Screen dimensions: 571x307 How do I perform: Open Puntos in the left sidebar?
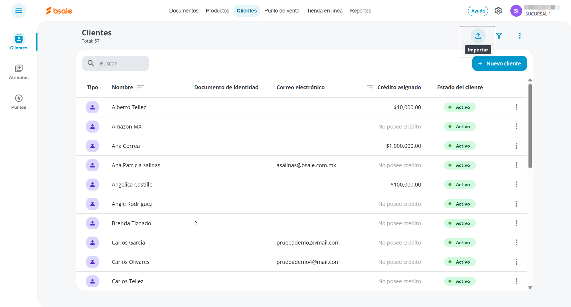[x=19, y=102]
